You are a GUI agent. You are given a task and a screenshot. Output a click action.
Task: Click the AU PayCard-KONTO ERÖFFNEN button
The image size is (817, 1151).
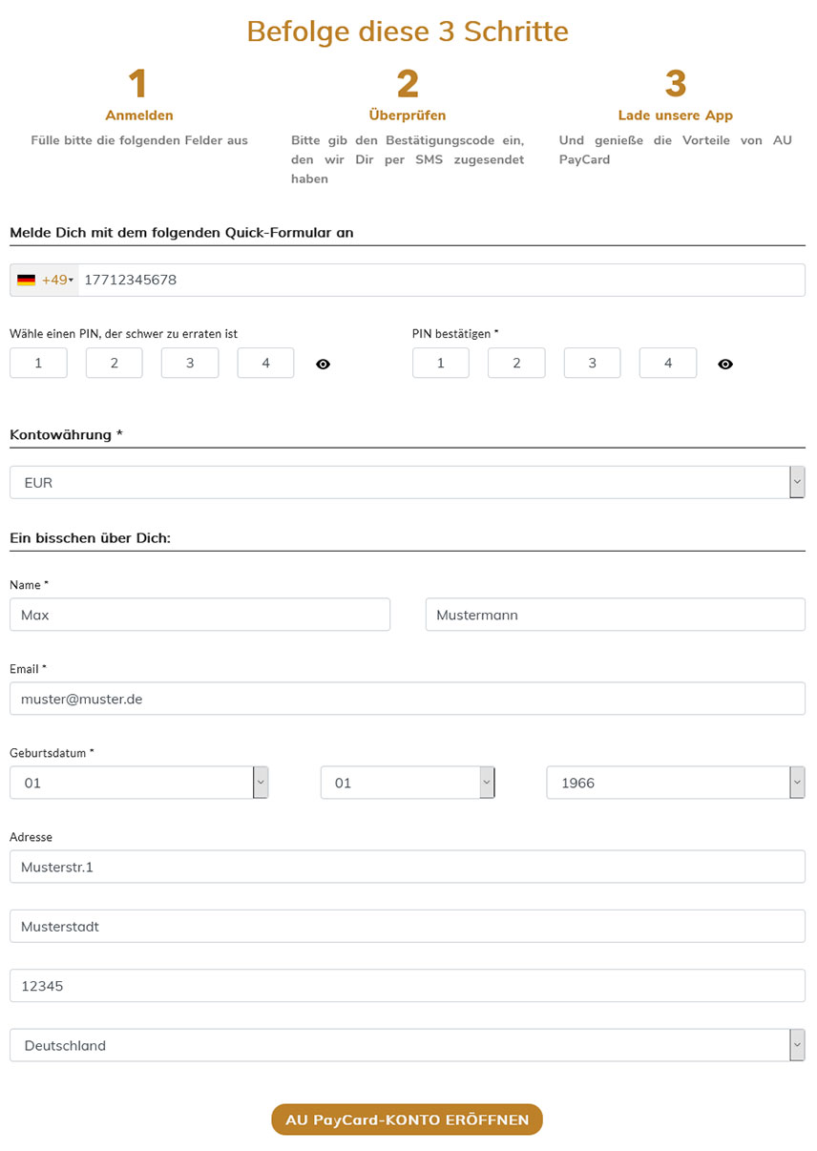408,1120
